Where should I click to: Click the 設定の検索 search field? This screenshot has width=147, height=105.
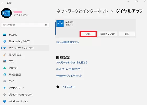25,25
